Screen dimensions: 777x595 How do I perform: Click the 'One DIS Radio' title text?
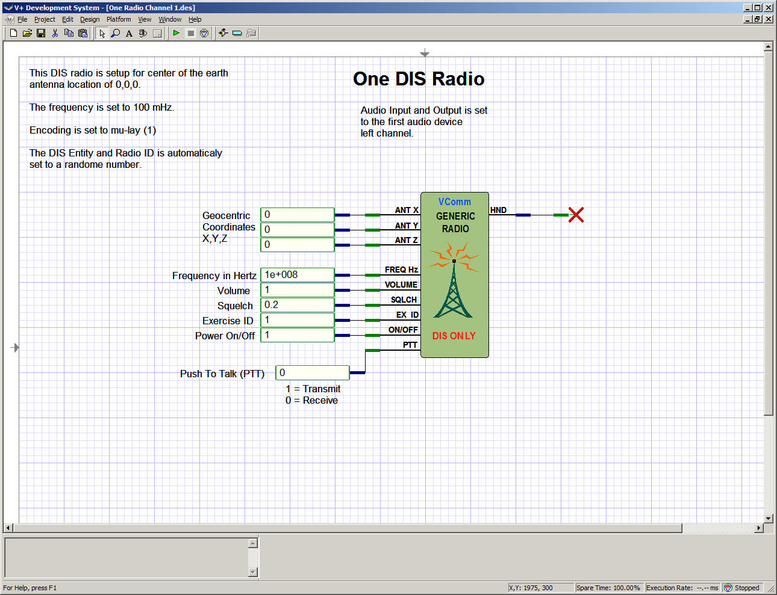(x=419, y=79)
